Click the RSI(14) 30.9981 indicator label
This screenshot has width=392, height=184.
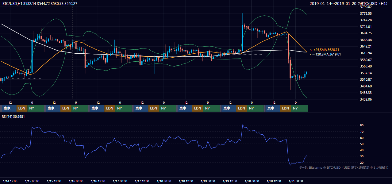[x=13, y=117]
